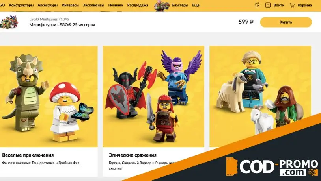
Task: Open the Triceratops and Mushroom Fairy image
Action: click(49, 96)
